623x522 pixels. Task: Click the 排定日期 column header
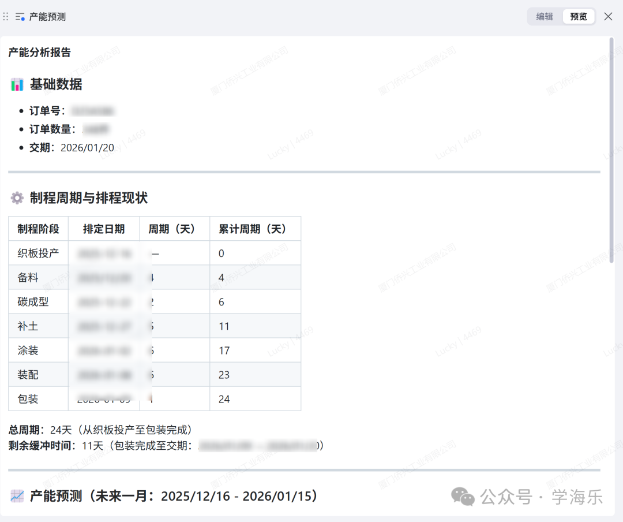104,229
